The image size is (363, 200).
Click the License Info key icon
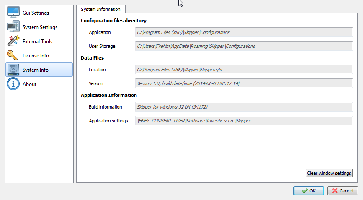[13, 56]
